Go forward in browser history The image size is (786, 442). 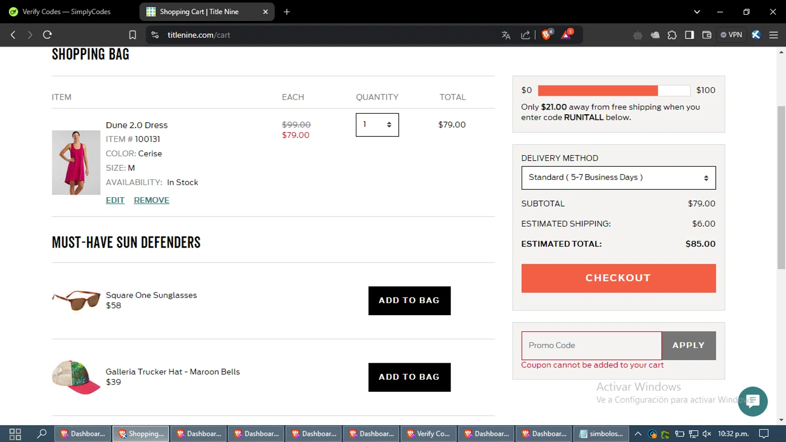click(30, 35)
